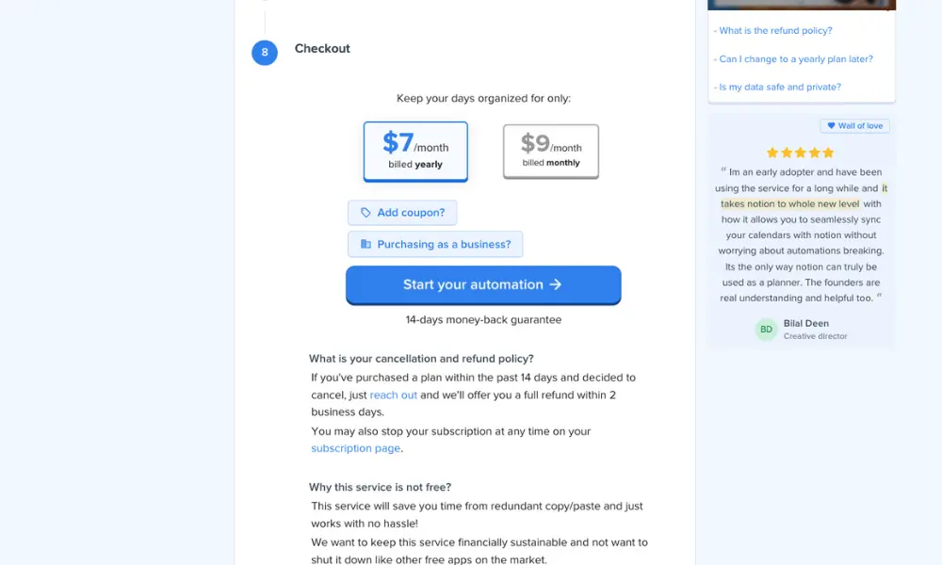Open the subscription page link
The width and height of the screenshot is (942, 565).
(356, 448)
